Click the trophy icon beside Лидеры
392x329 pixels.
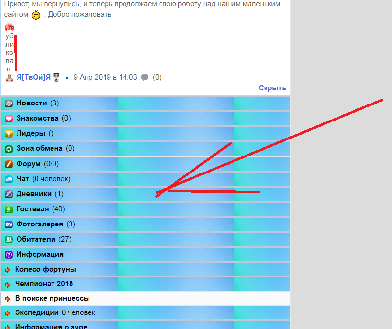pos(9,134)
